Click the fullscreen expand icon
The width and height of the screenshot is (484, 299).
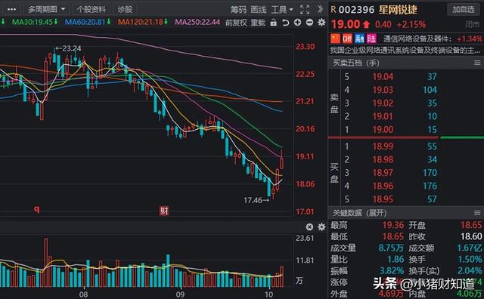click(305, 10)
